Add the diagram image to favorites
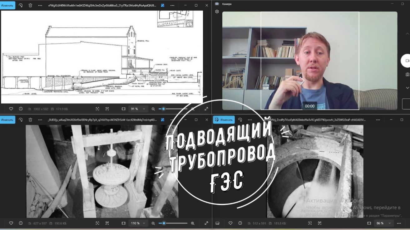410x230 pixels. click(11, 109)
